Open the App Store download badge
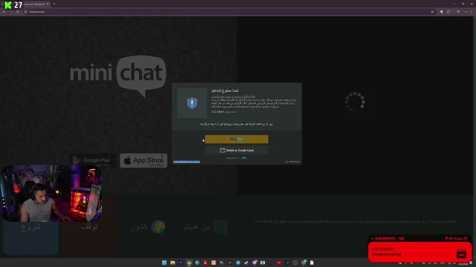This screenshot has height=267, width=476. [x=144, y=161]
